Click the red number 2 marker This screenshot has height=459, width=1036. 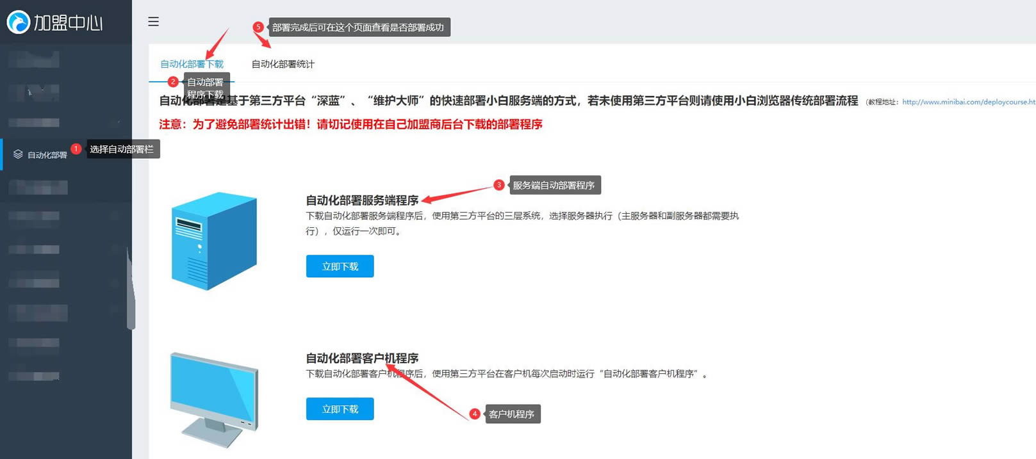click(173, 82)
